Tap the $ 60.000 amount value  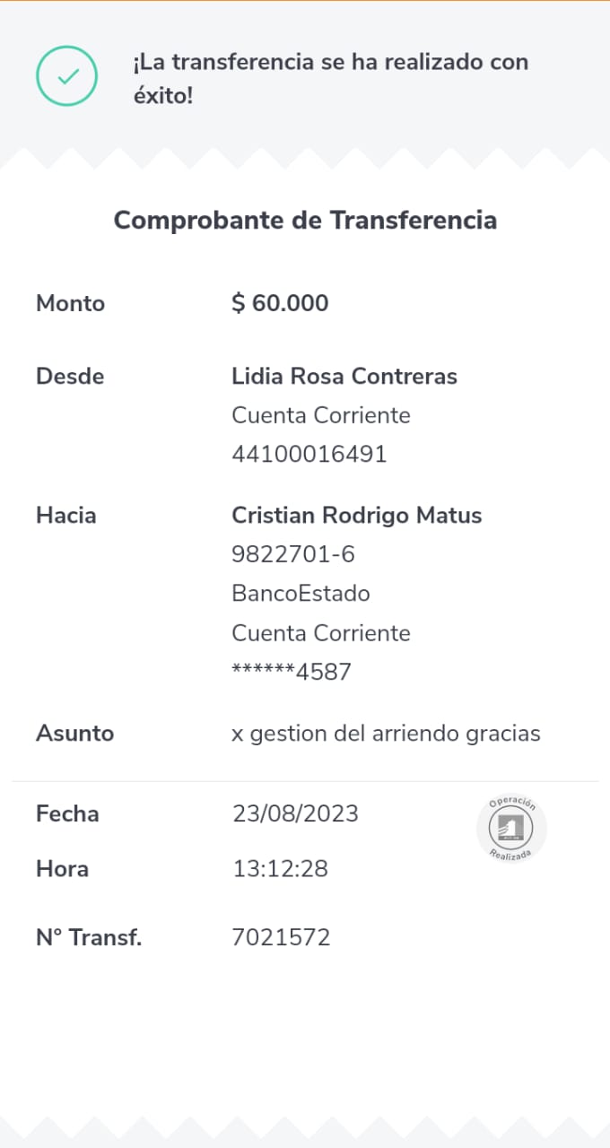click(x=280, y=303)
